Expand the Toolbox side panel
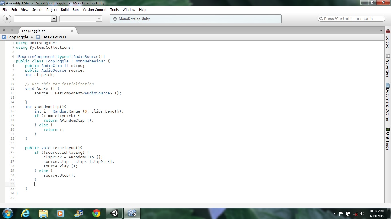 [x=388, y=38]
